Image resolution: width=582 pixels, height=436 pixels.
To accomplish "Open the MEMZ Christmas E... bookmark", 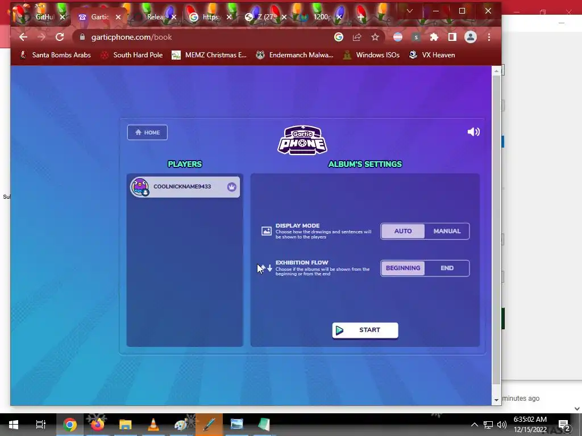I will tap(209, 55).
